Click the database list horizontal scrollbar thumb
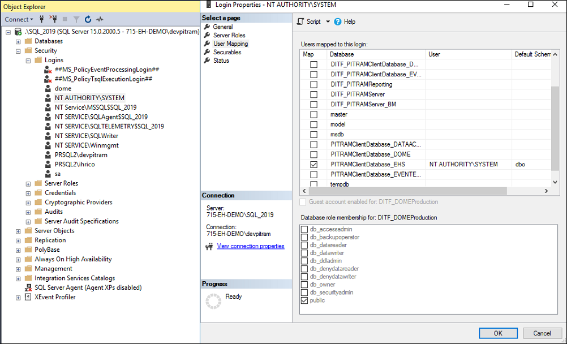Image resolution: width=567 pixels, height=344 pixels. click(x=408, y=191)
